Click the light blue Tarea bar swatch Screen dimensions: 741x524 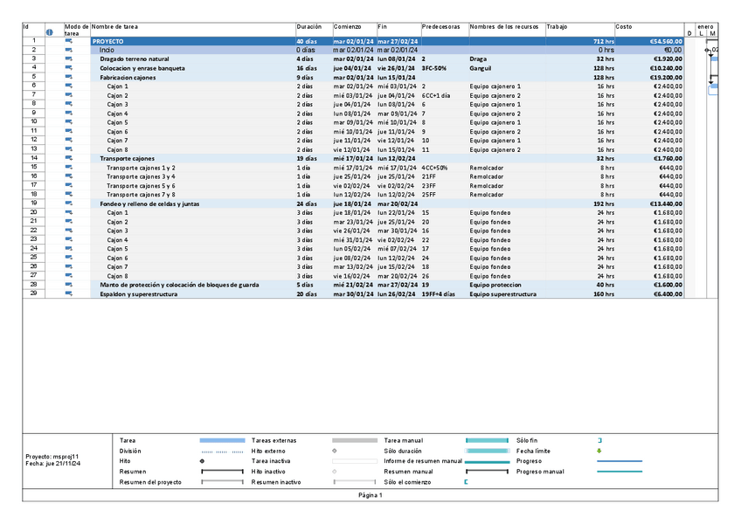click(222, 441)
